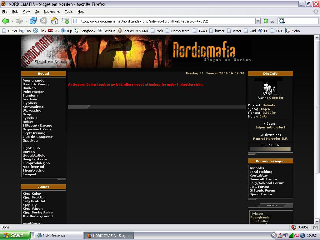The width and height of the screenshot is (320, 240).
Task: Open the G-Mail bookmark
Action: coord(10,31)
